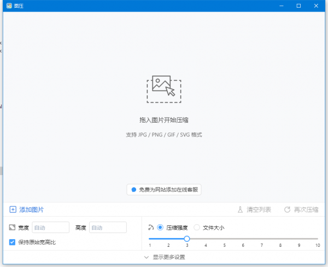Select the 压缩强度 radio button
The height and width of the screenshot is (267, 328).
pos(160,228)
